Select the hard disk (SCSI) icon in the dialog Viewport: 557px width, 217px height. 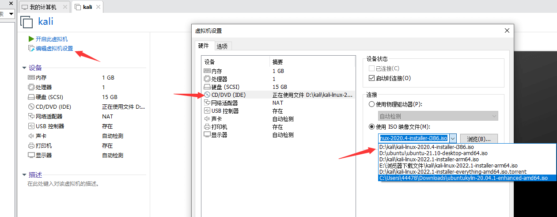207,87
